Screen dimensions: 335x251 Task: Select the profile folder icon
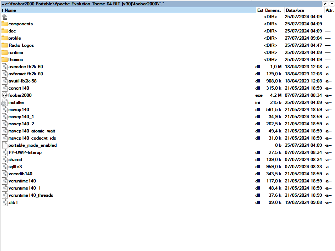(x=5, y=38)
